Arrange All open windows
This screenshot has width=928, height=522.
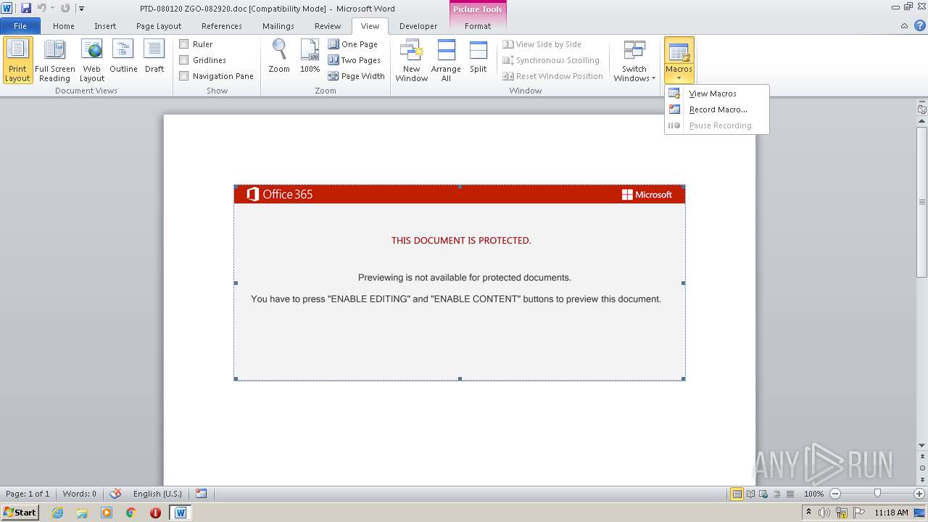(x=446, y=60)
